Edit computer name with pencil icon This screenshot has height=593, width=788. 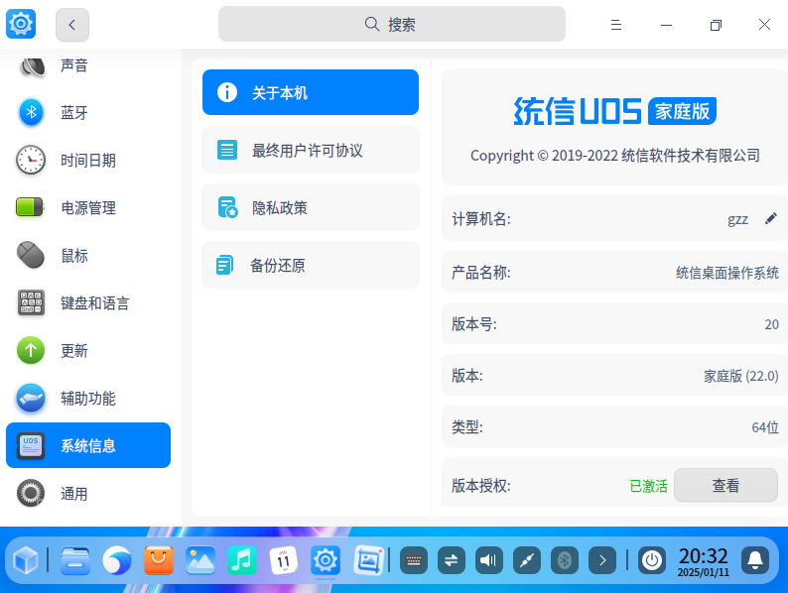771,218
